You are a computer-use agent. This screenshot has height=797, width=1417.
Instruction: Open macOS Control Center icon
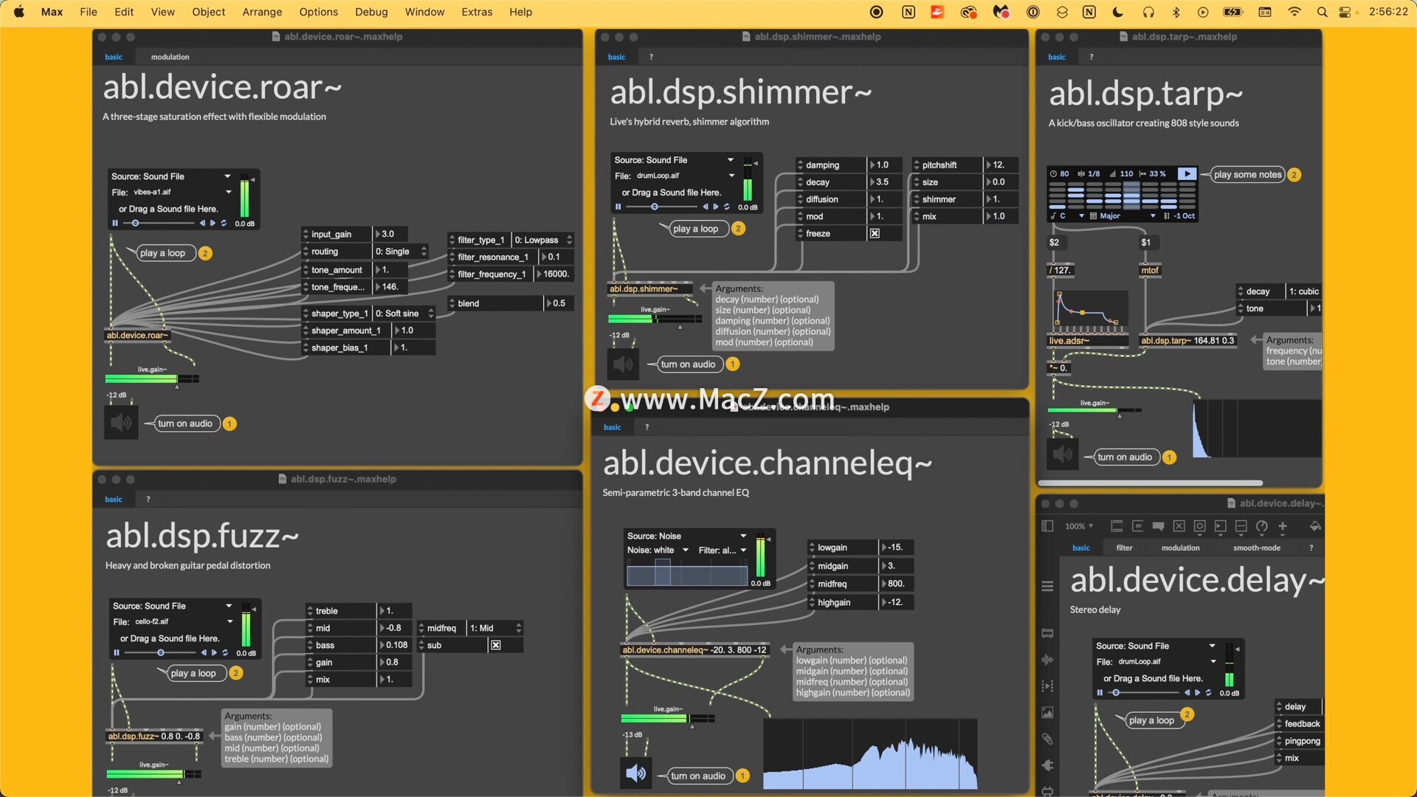1345,12
